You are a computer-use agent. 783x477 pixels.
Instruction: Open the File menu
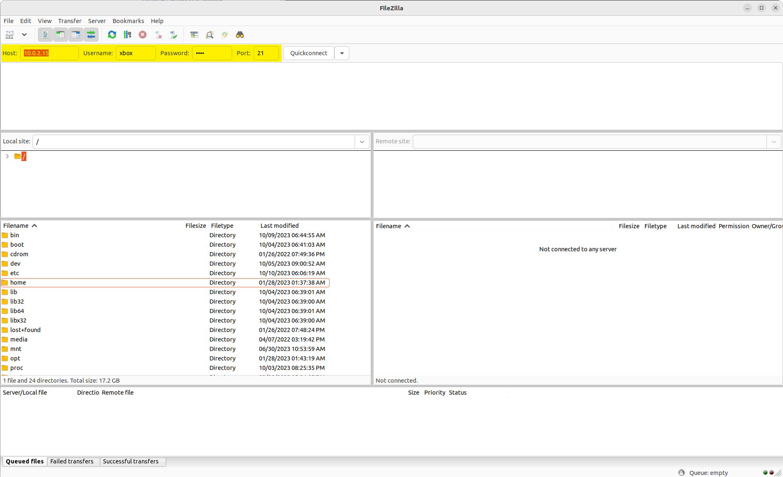pos(9,21)
